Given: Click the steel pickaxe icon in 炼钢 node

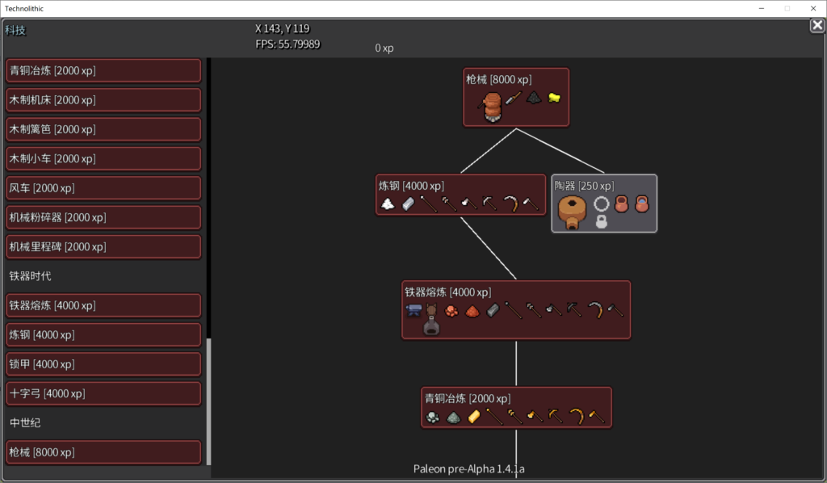Looking at the screenshot, I should 490,204.
